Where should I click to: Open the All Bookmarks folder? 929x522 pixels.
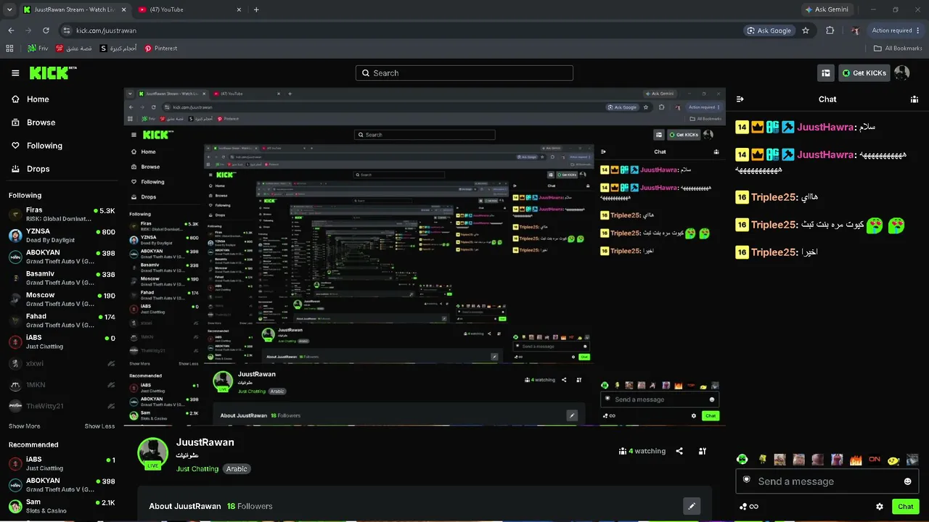[x=898, y=49]
